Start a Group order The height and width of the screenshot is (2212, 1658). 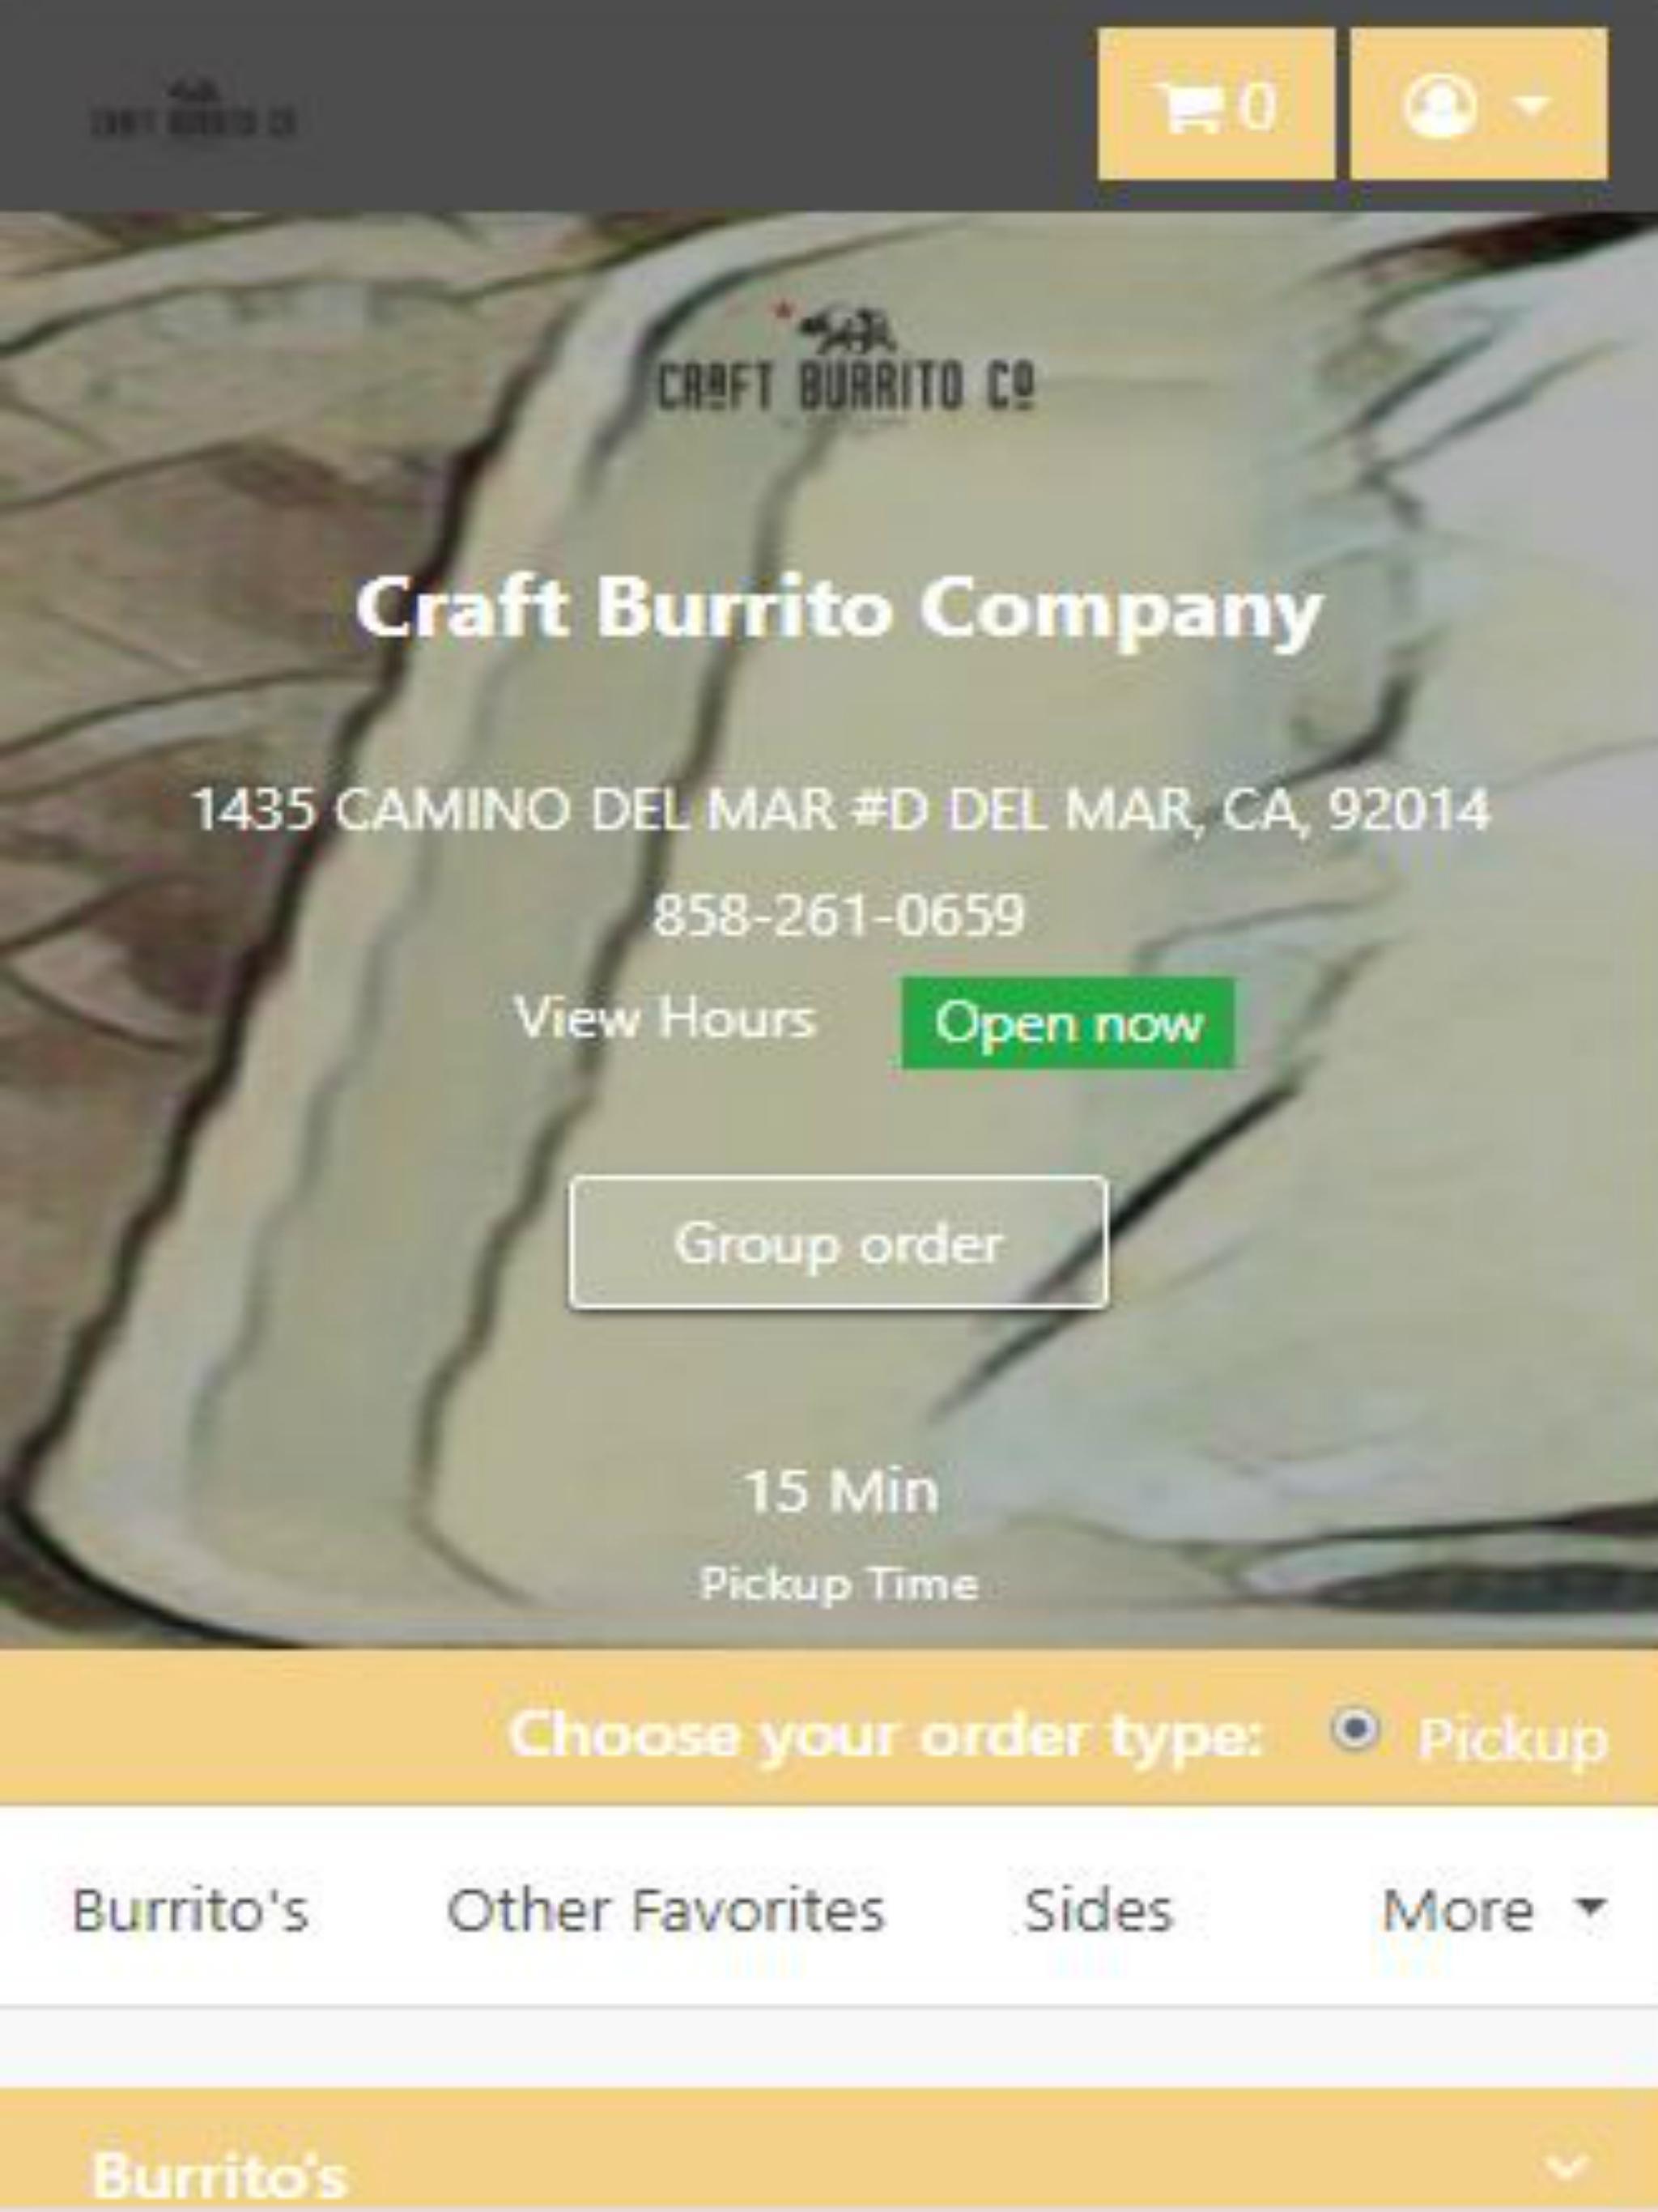click(x=838, y=1243)
